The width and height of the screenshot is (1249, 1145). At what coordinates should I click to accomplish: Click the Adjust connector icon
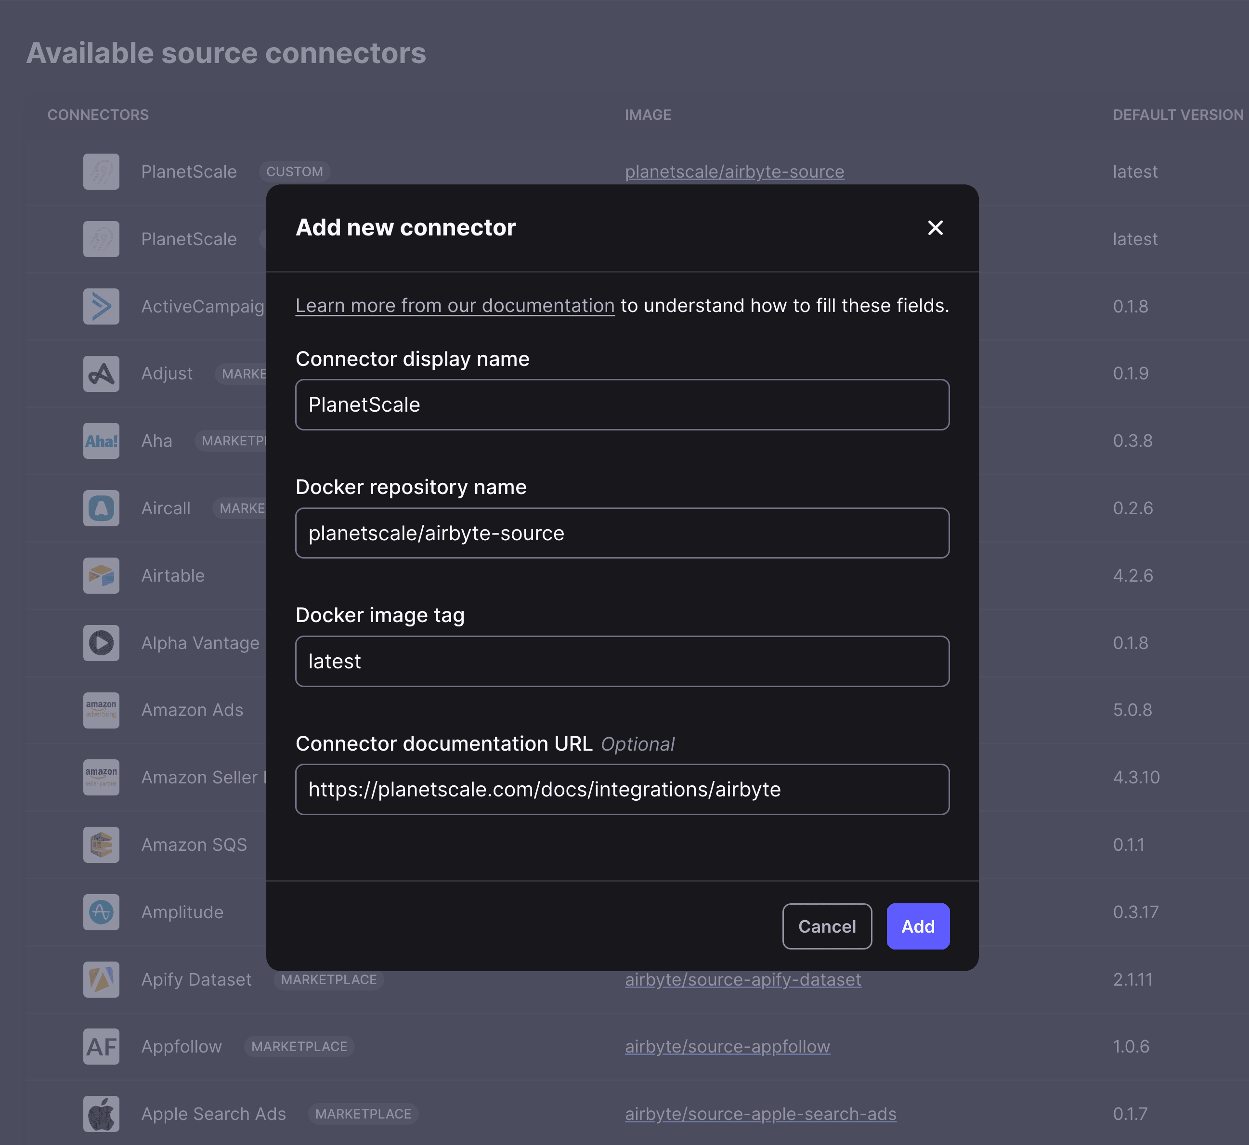pyautogui.click(x=102, y=374)
